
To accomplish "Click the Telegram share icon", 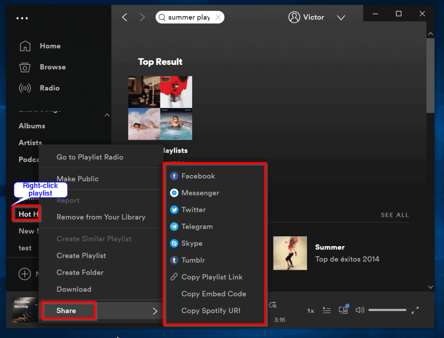I will click(174, 227).
